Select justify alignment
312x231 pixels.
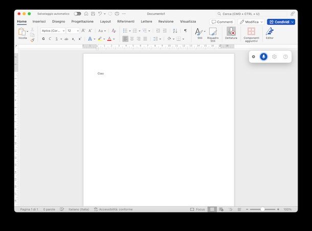click(x=145, y=39)
